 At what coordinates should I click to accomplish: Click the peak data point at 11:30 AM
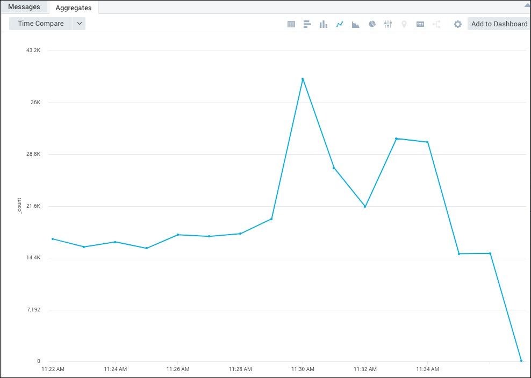point(303,79)
